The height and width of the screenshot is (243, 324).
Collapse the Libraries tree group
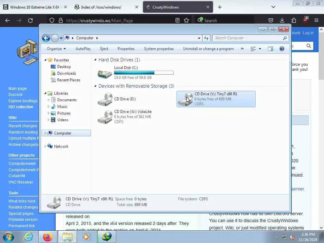(45, 93)
